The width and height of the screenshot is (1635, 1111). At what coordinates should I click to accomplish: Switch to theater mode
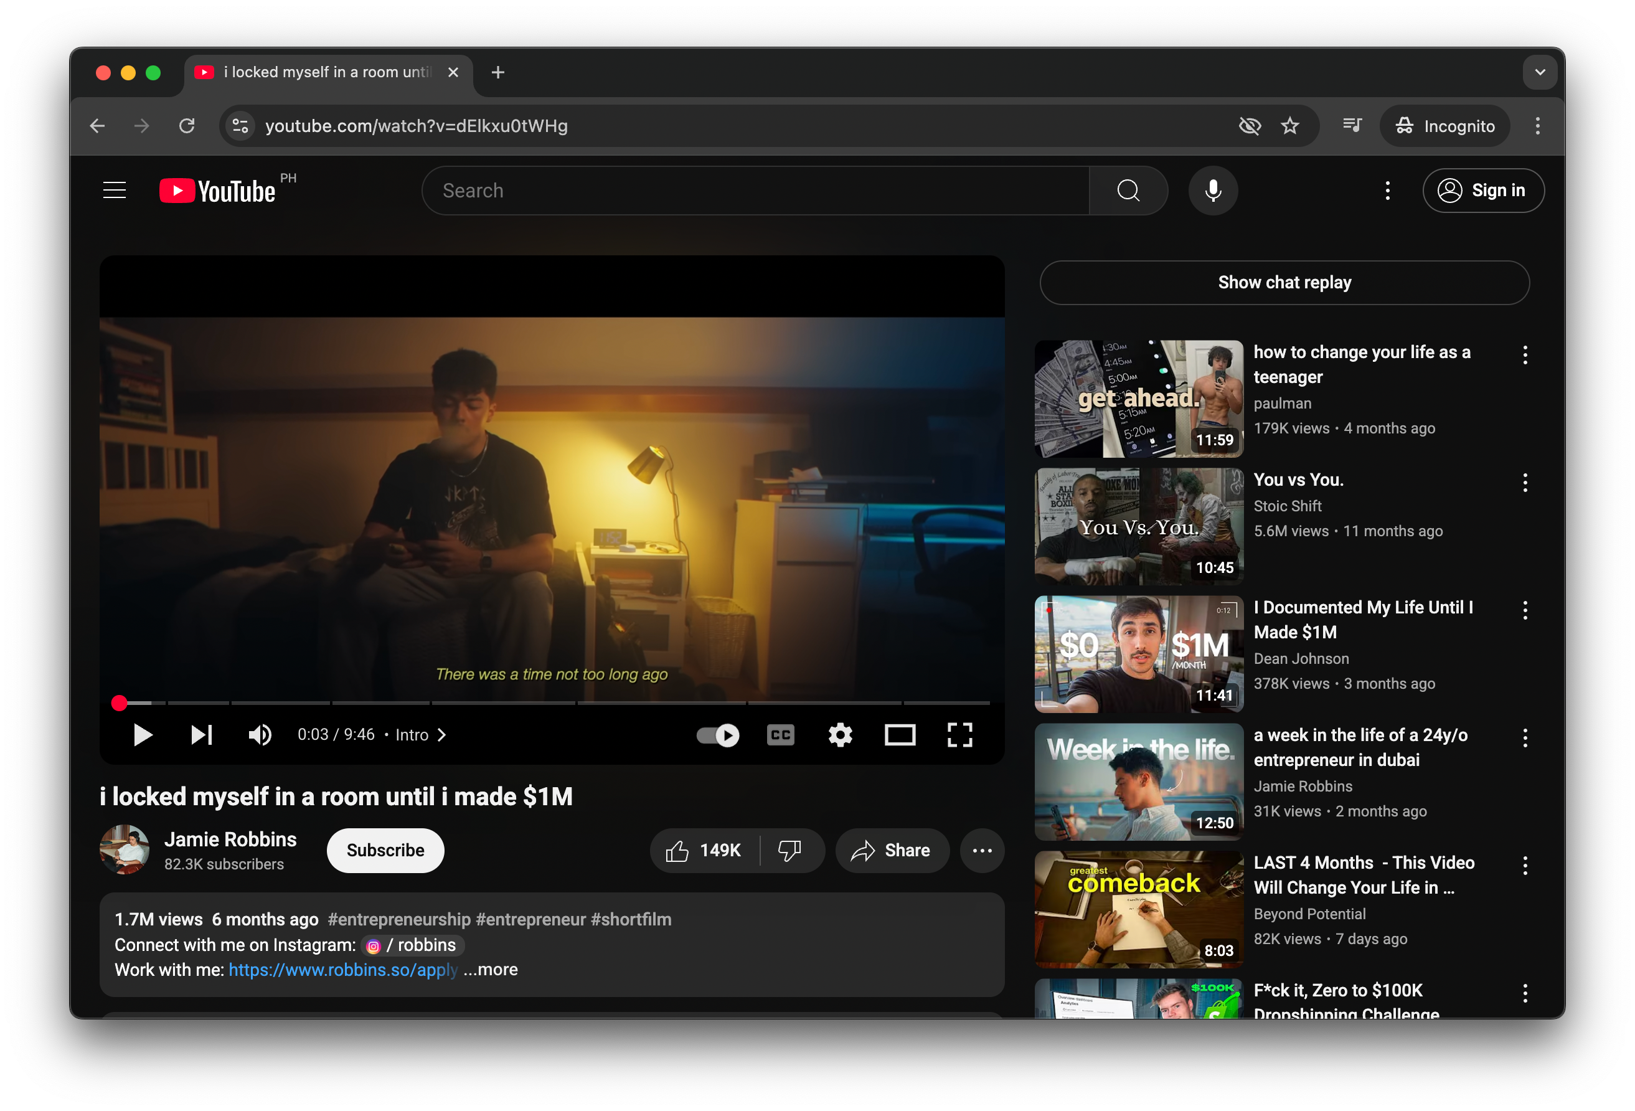coord(900,735)
